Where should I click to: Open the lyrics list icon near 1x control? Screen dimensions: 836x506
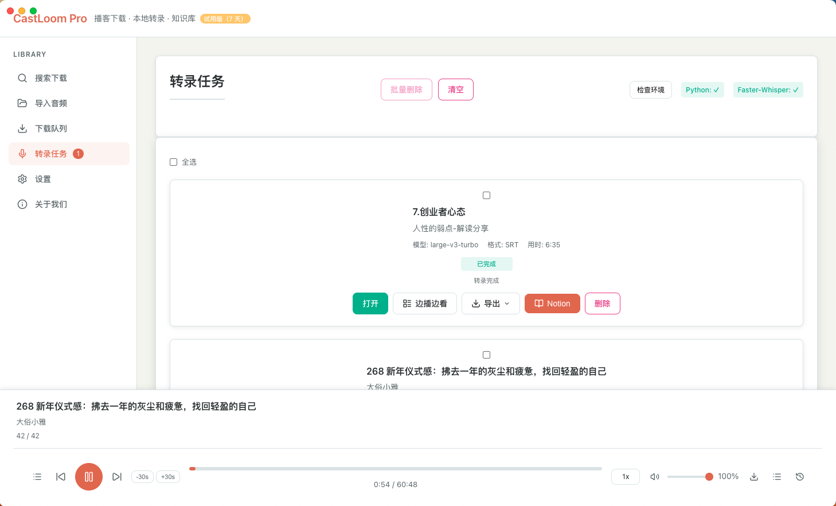pyautogui.click(x=776, y=476)
